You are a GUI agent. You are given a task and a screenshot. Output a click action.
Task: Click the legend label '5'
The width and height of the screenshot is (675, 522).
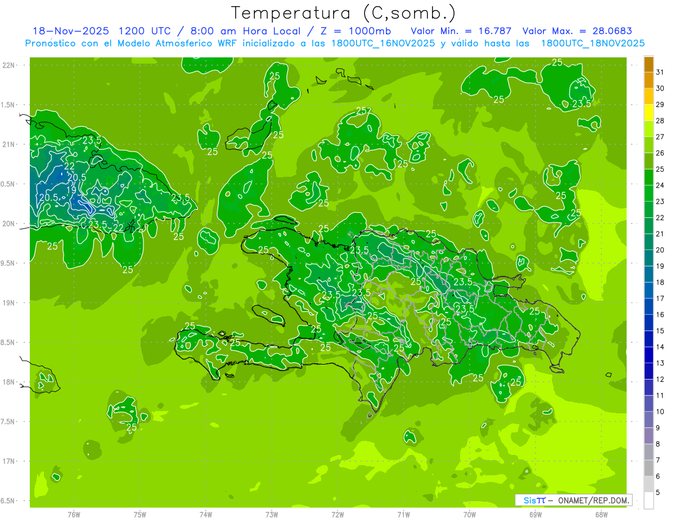tap(659, 493)
